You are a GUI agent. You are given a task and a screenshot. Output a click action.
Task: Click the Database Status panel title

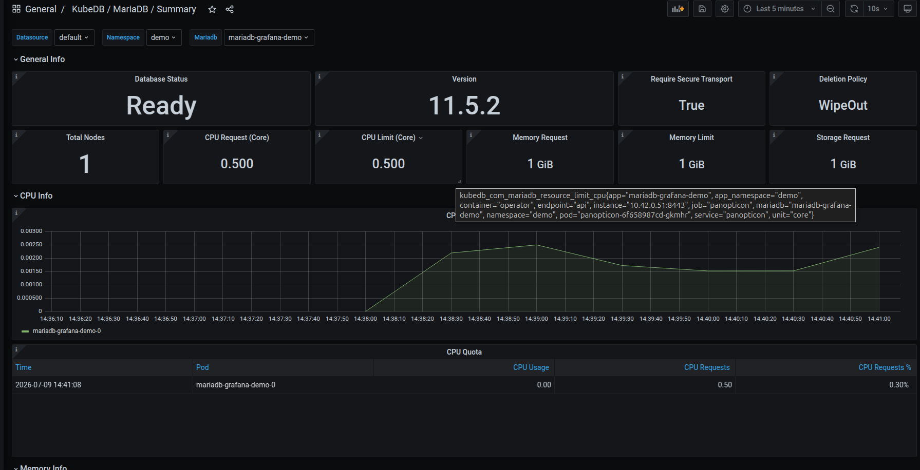click(161, 79)
